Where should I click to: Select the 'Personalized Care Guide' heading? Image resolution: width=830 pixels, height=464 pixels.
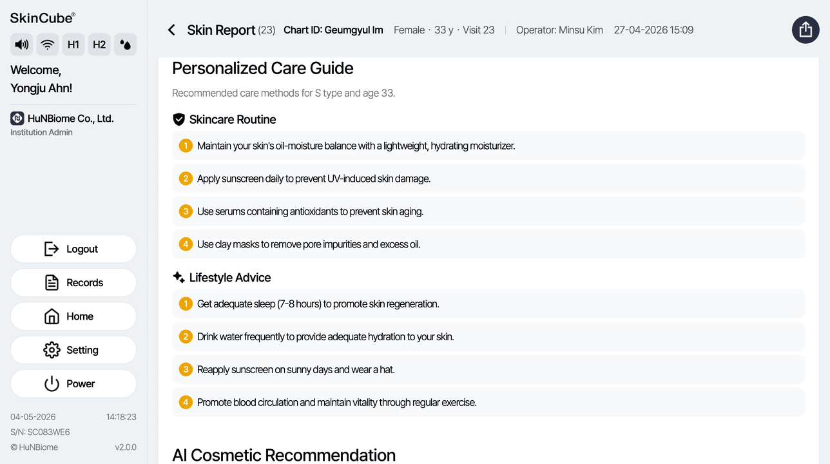click(263, 68)
